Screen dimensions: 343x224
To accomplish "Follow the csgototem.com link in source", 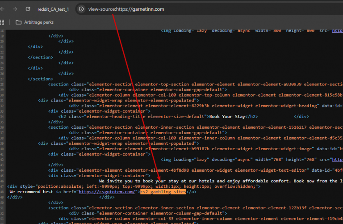I will [x=107, y=192].
